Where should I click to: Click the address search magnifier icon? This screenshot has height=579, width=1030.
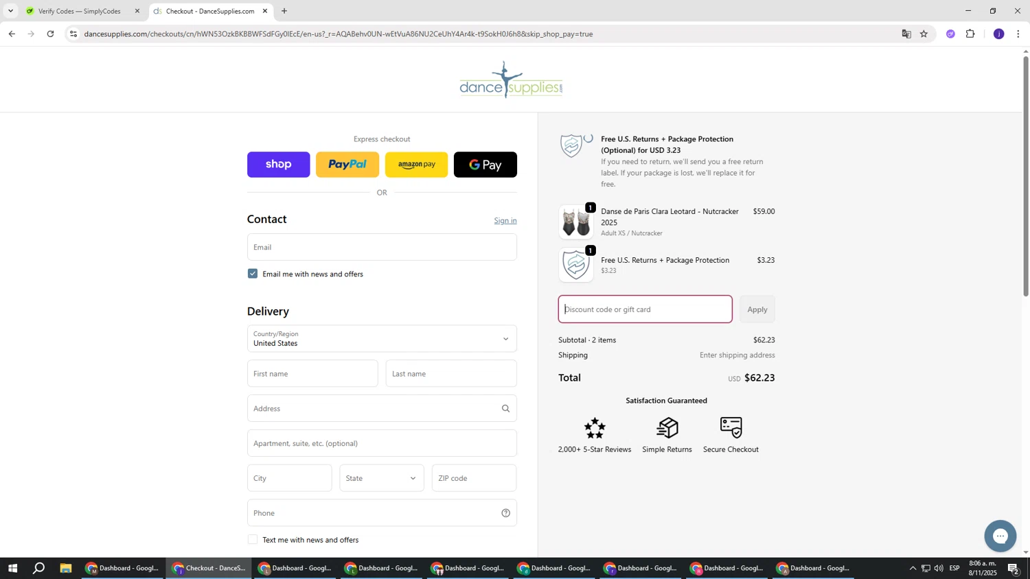click(x=505, y=408)
